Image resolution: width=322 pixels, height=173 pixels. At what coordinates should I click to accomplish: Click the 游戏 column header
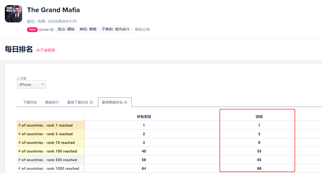point(259,117)
